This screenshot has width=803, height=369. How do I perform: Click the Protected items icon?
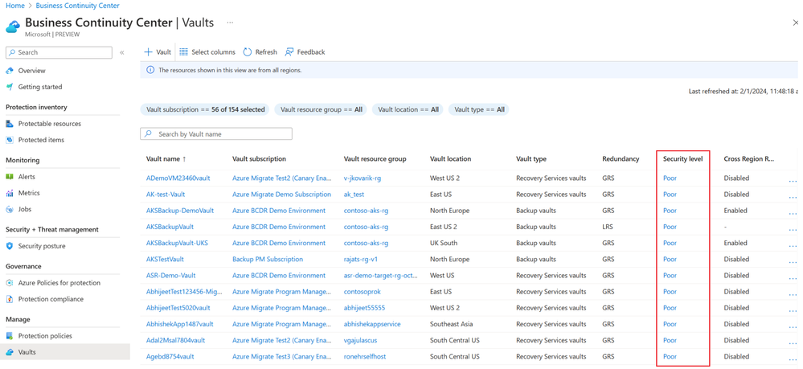tap(9, 140)
